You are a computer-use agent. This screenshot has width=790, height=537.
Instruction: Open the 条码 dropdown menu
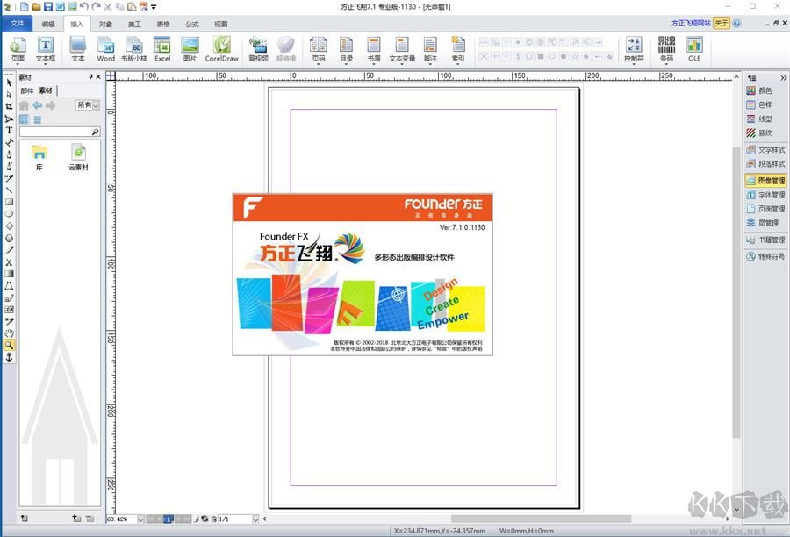[666, 62]
